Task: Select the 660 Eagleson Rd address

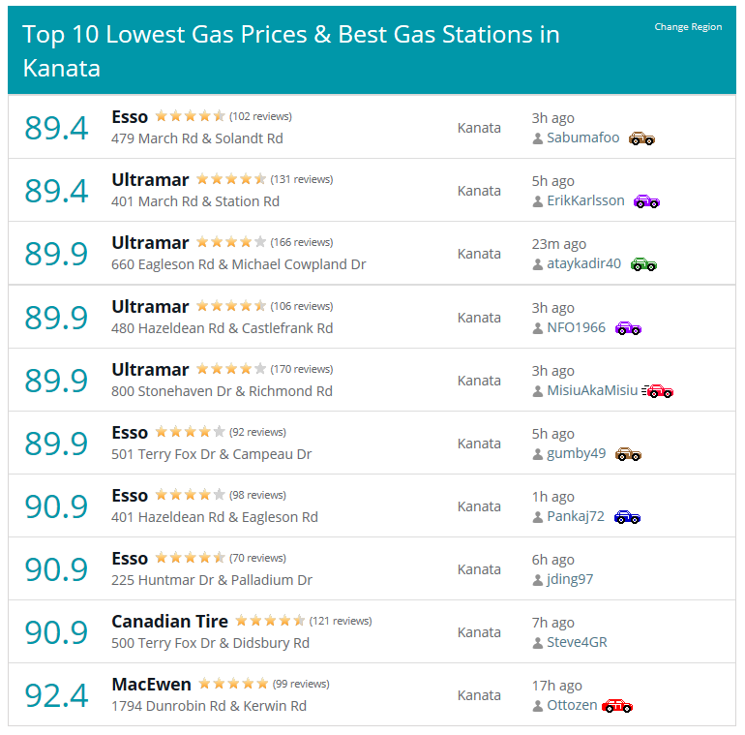Action: point(238,264)
